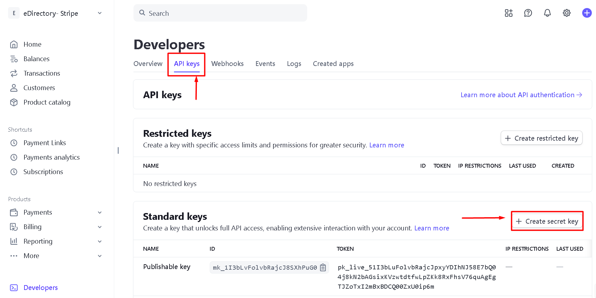Screen dimensions: 596x298
Task: Open the Events tab
Action: point(265,64)
